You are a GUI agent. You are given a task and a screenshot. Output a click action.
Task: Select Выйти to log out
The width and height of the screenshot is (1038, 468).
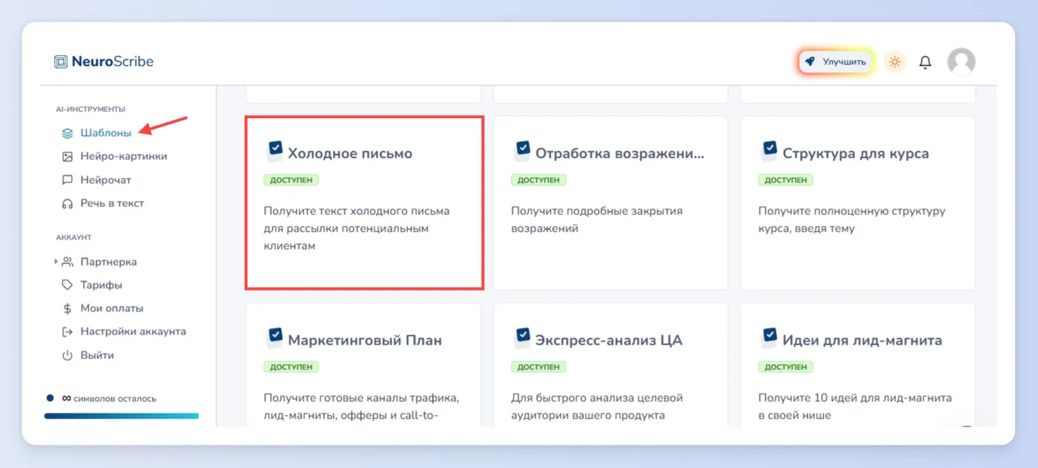tap(97, 355)
